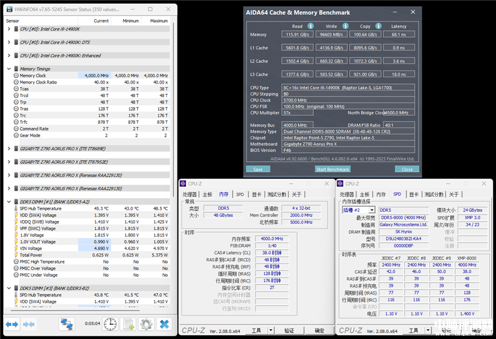Viewport: 496px width, 339px height.
Task: Click 工具 button in CPU-Z SPD window
Action: (414, 330)
